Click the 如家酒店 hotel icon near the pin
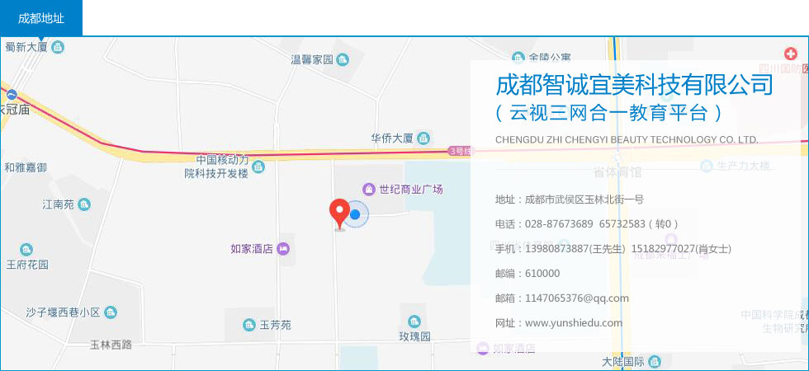This screenshot has height=371, width=809. (x=282, y=249)
